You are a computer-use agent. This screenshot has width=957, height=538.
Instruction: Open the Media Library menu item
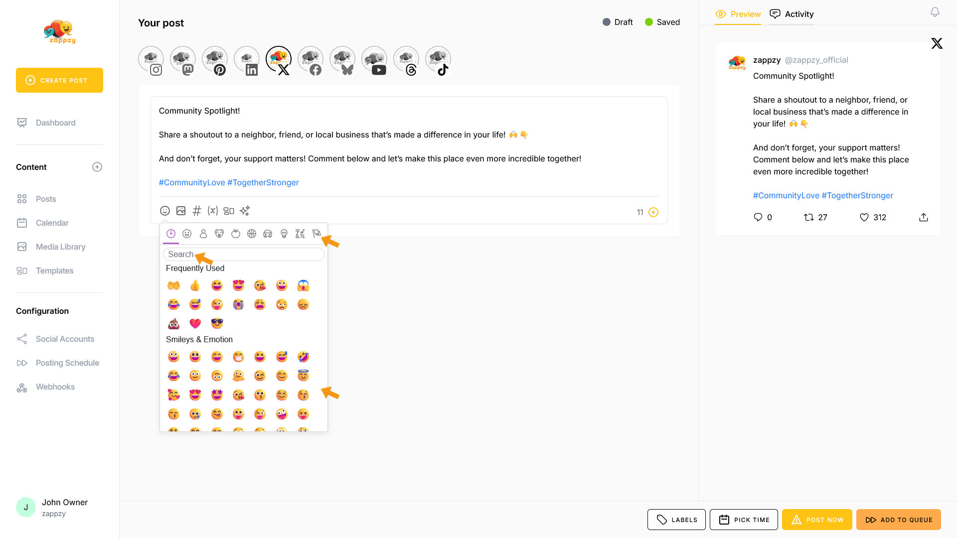(x=60, y=247)
